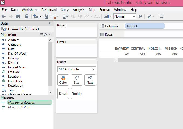This screenshot has height=129, width=183.
Task: Select the Measure Values measure
Action: [x=19, y=107]
